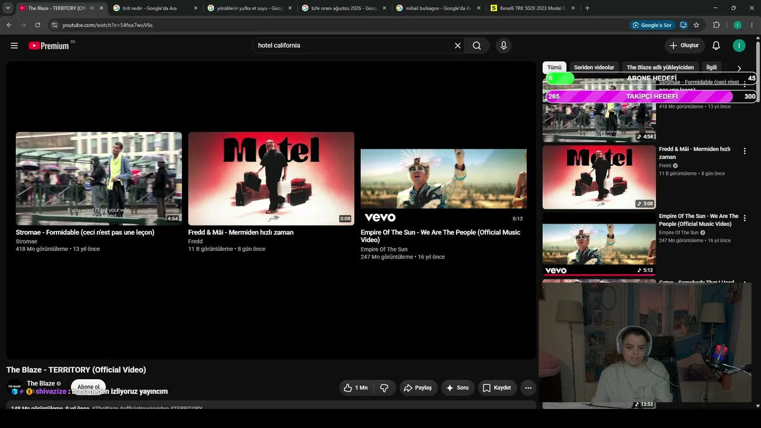This screenshot has height=428, width=761.
Task: Open Stromae channel link under end-screen video
Action: click(27, 241)
